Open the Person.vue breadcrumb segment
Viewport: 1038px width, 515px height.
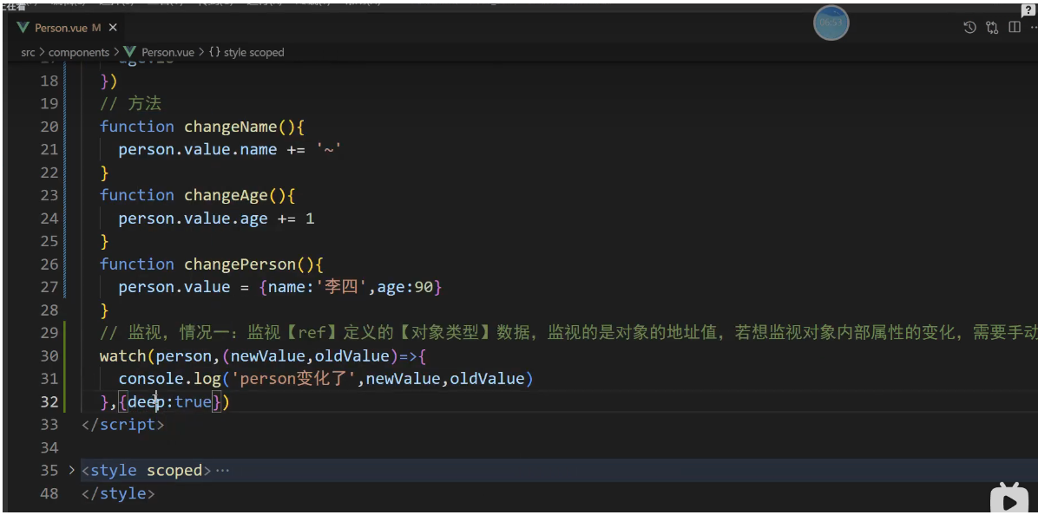(168, 52)
